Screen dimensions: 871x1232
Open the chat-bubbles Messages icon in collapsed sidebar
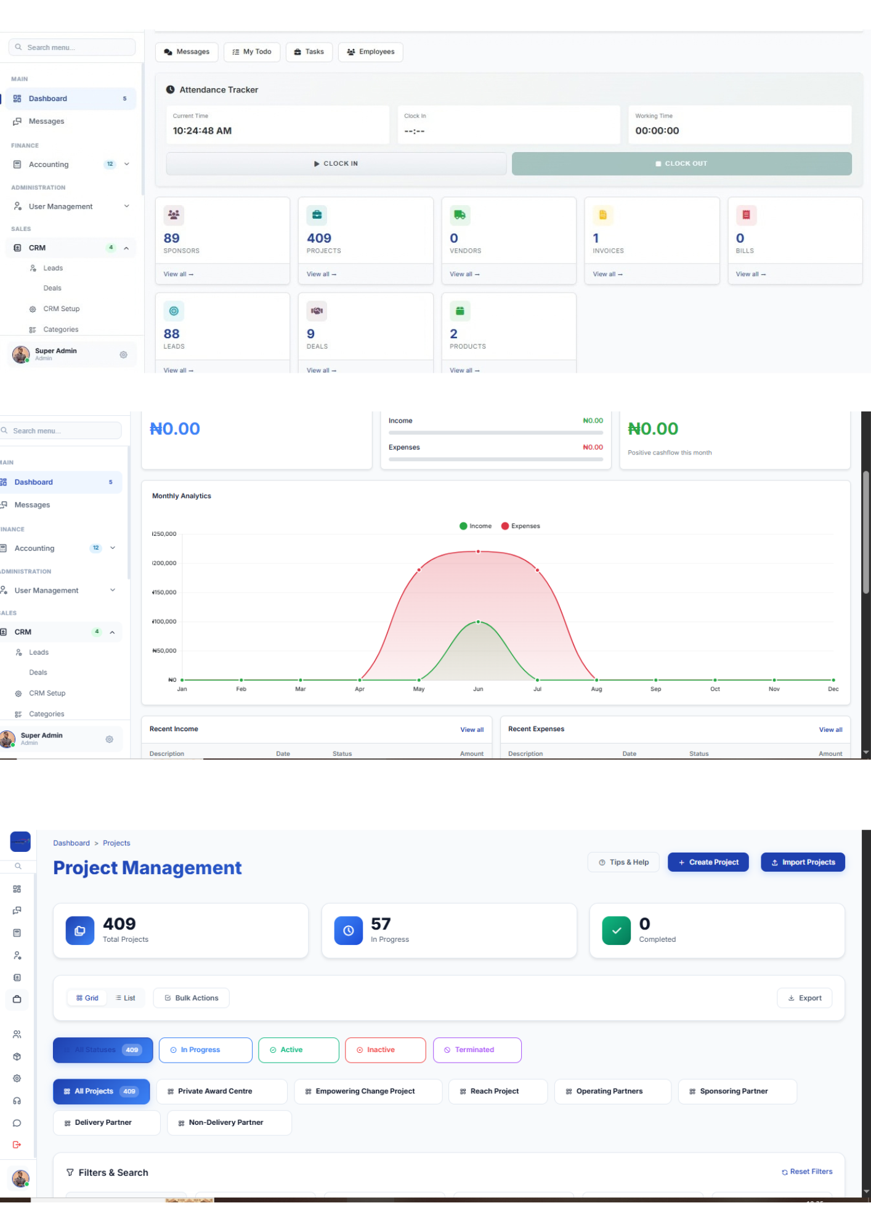click(17, 910)
